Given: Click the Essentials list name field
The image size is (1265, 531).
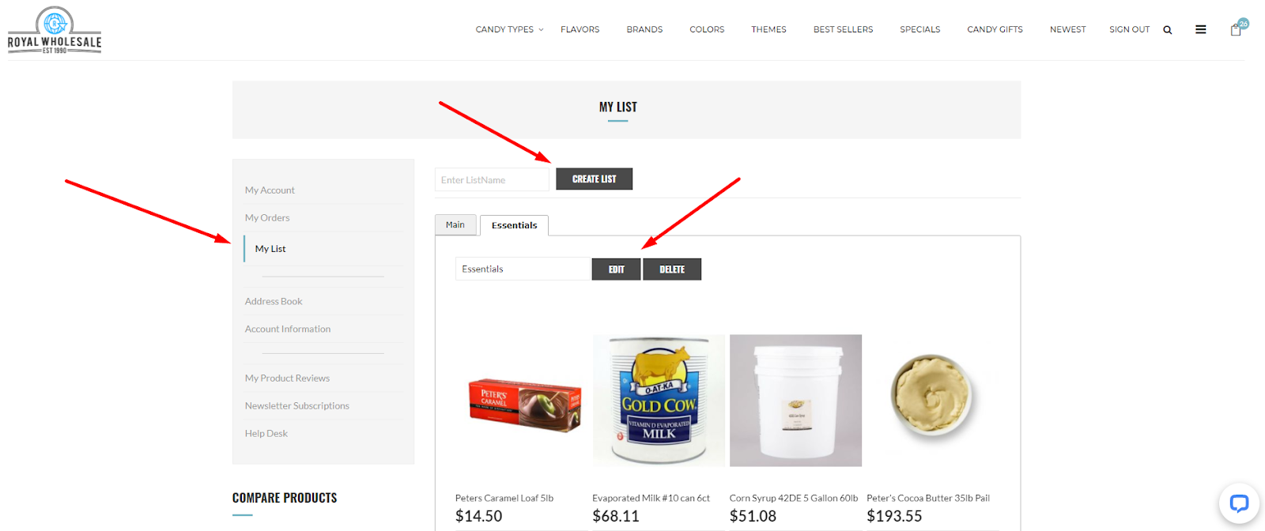Looking at the screenshot, I should tap(523, 269).
